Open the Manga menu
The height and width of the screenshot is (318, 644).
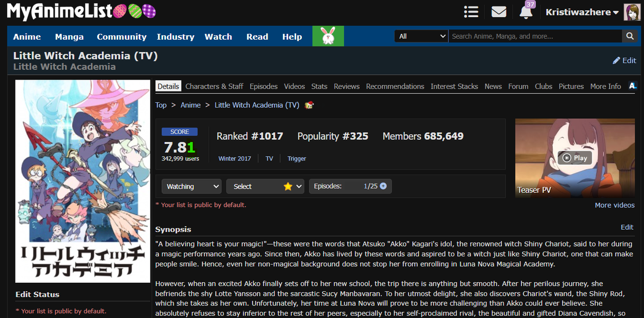69,37
